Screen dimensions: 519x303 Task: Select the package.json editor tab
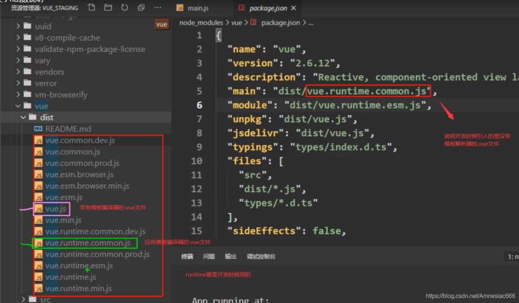pos(266,8)
